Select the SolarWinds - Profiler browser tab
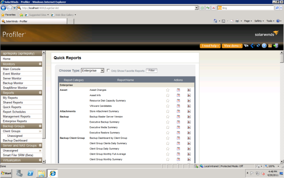This screenshot has height=178, width=284. (x=34, y=21)
